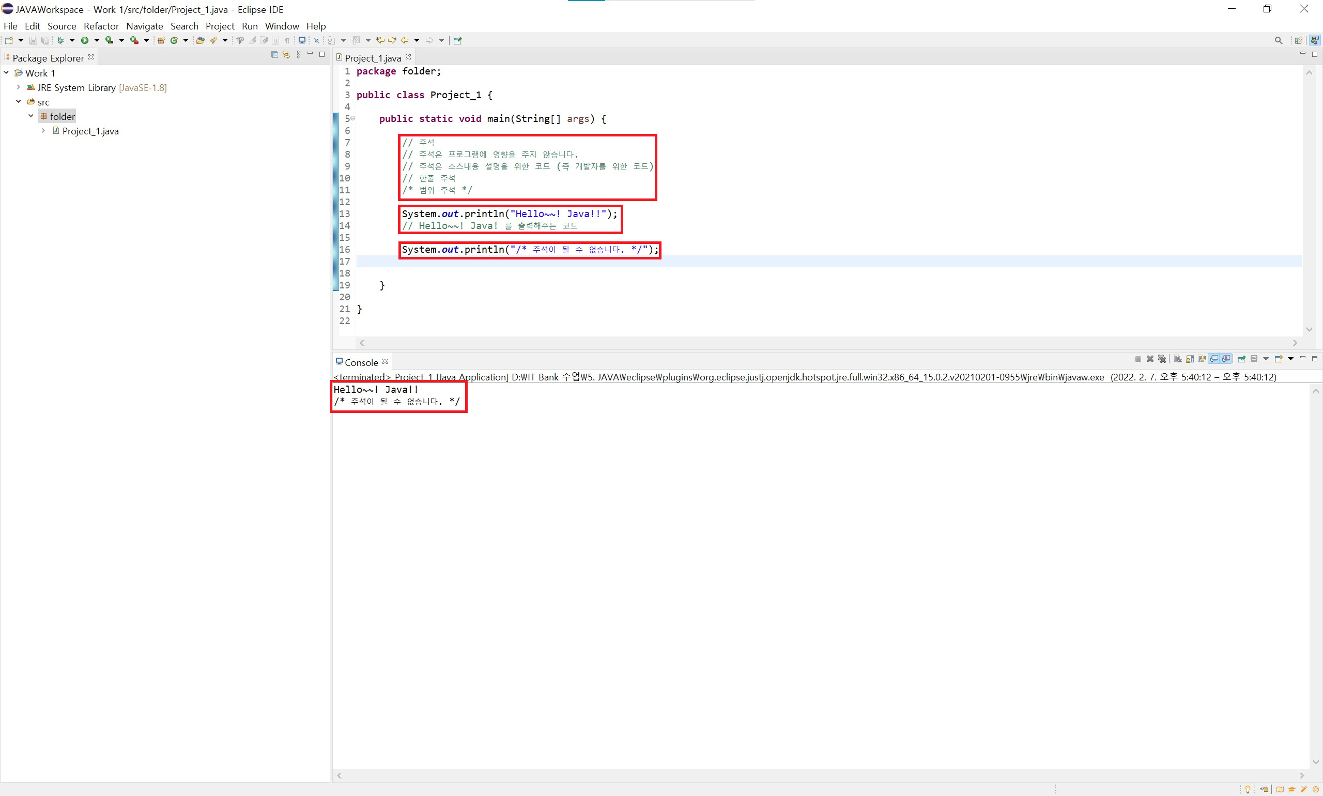Click the Open Type folder icon
Viewport: 1323px width, 796px height.
click(x=200, y=40)
